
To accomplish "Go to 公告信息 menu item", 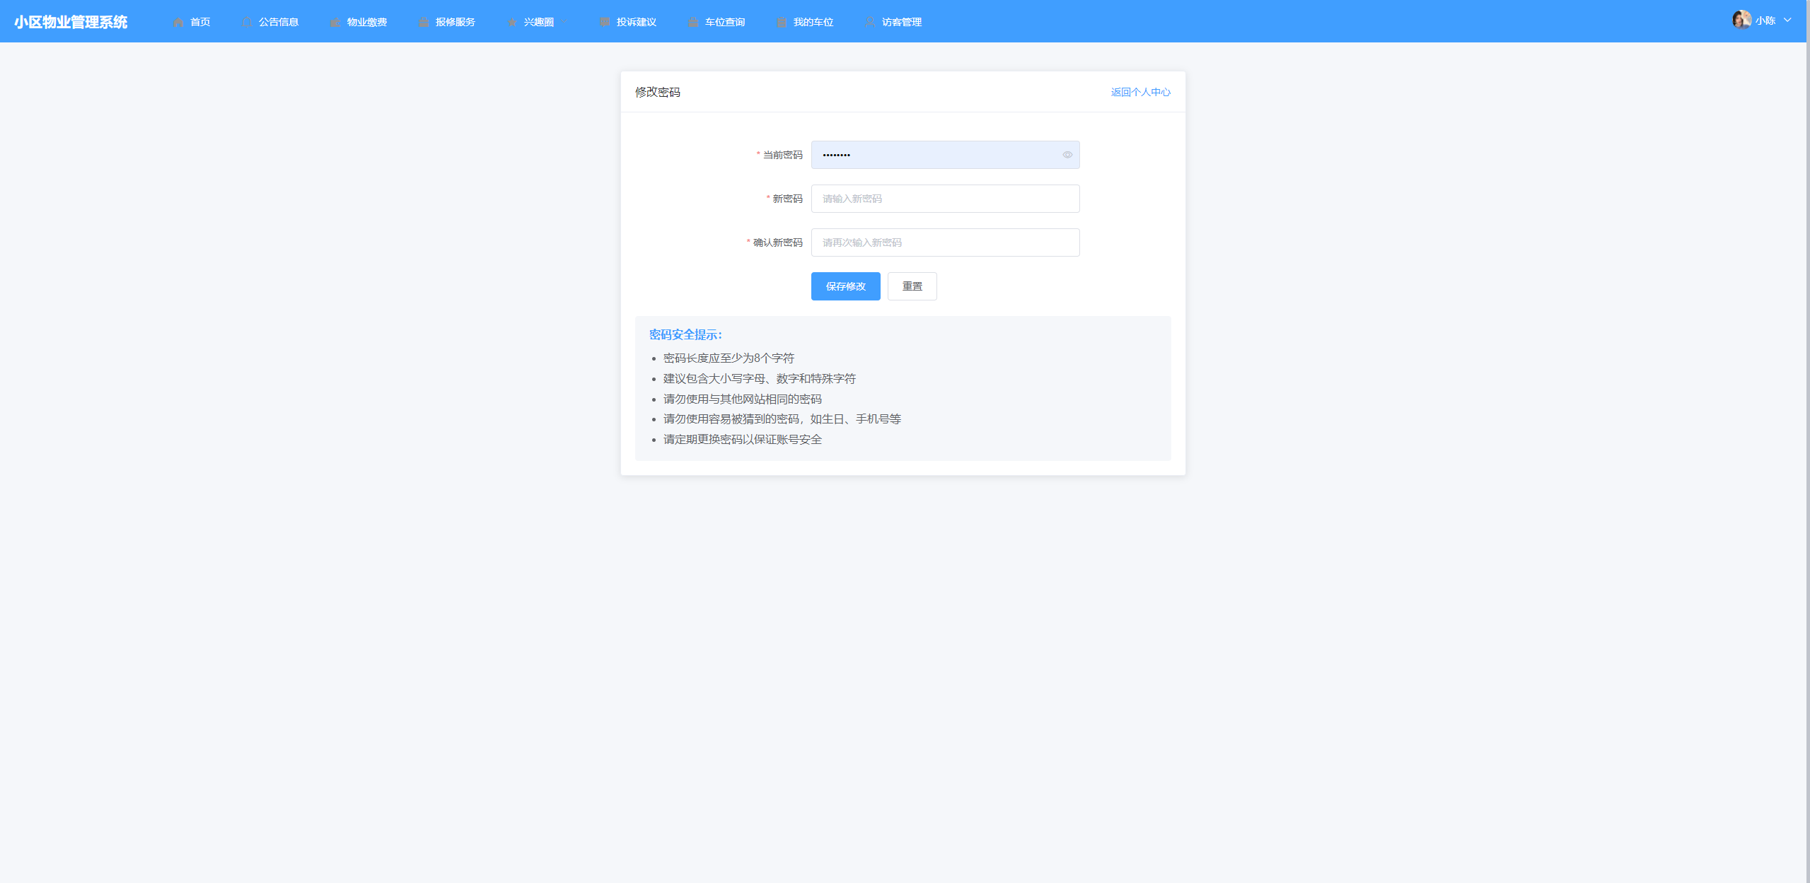I will click(x=278, y=22).
